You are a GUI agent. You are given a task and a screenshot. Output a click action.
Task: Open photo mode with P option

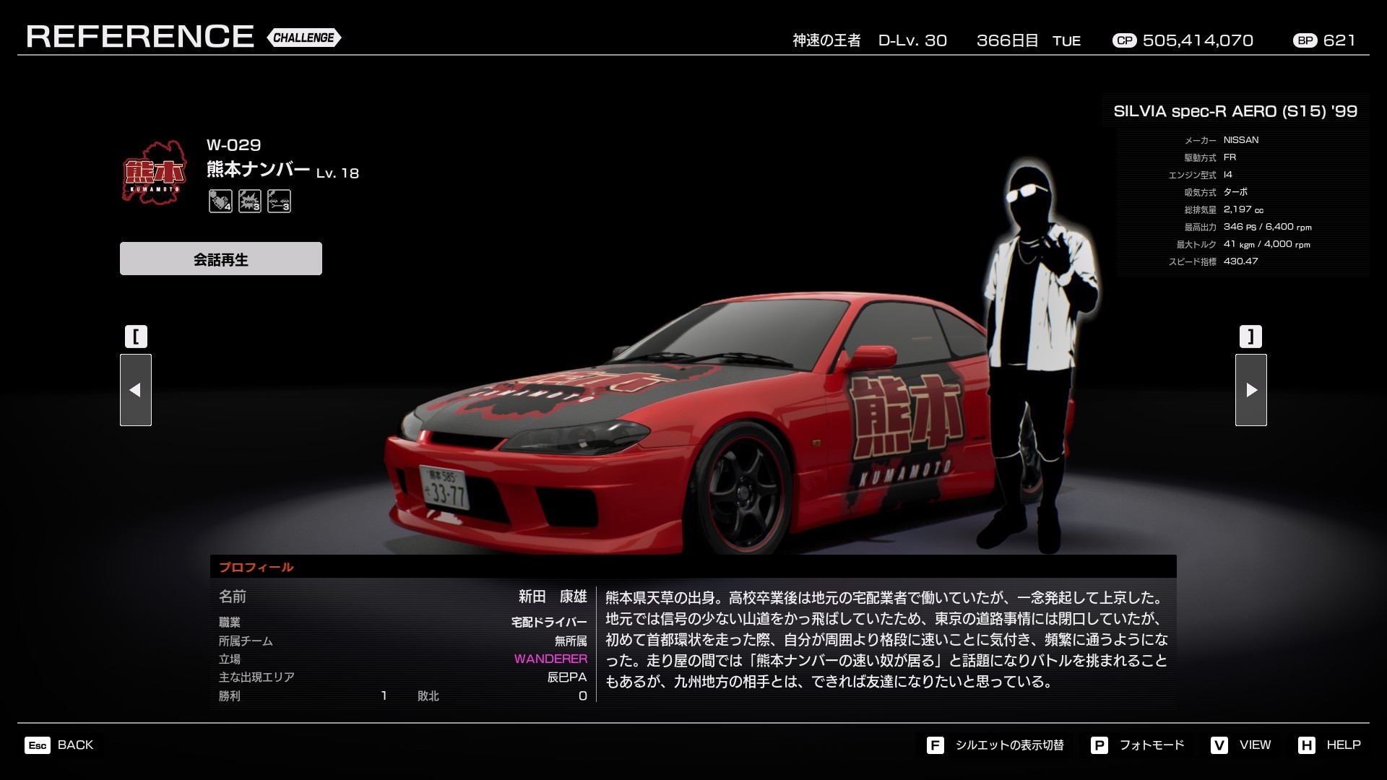pyautogui.click(x=1138, y=745)
